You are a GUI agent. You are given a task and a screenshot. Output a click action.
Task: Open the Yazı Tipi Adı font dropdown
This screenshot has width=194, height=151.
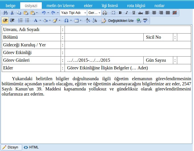click(x=73, y=13)
